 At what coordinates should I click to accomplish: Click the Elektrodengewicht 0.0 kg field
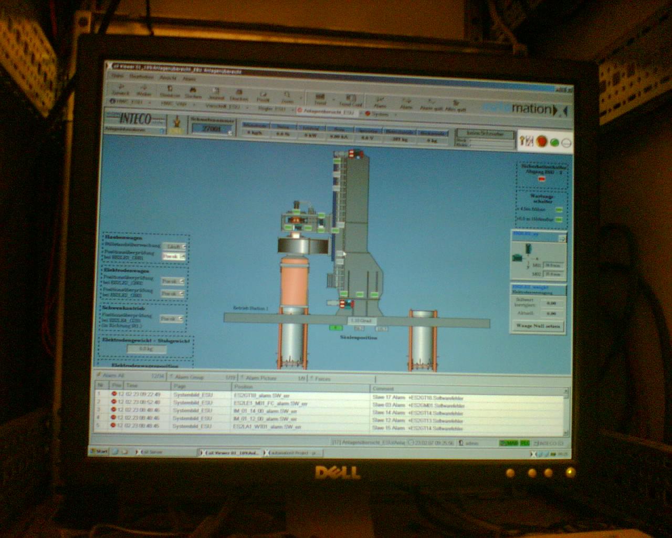(146, 349)
